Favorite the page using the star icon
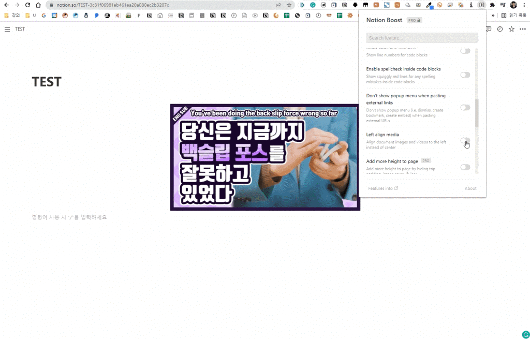The image size is (530, 339). point(511,30)
